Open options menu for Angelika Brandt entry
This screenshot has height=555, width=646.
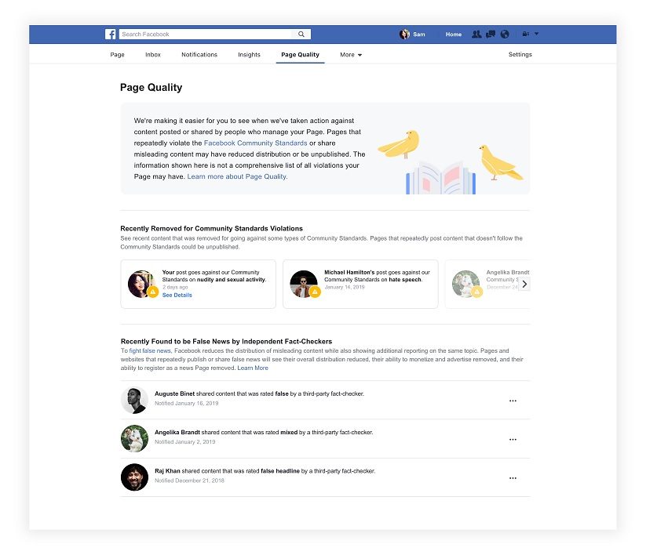pyautogui.click(x=513, y=439)
